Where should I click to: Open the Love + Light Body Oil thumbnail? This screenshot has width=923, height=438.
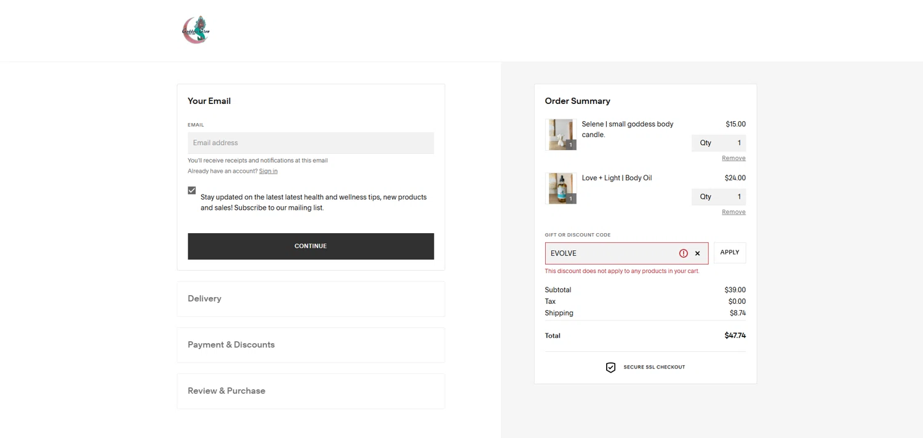click(x=561, y=188)
